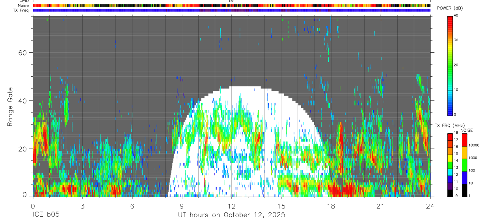This screenshot has width=484, height=223.
Task: Click the TX FRQ (MHz) legend title
Action: coord(450,125)
